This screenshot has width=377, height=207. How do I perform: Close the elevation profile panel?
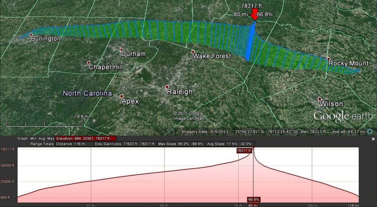(373, 139)
